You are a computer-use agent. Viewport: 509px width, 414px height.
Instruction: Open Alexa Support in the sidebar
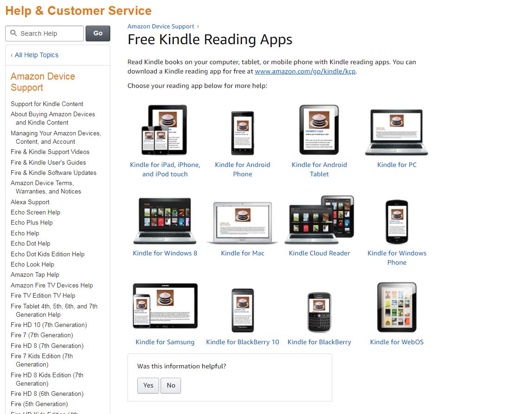(x=30, y=202)
